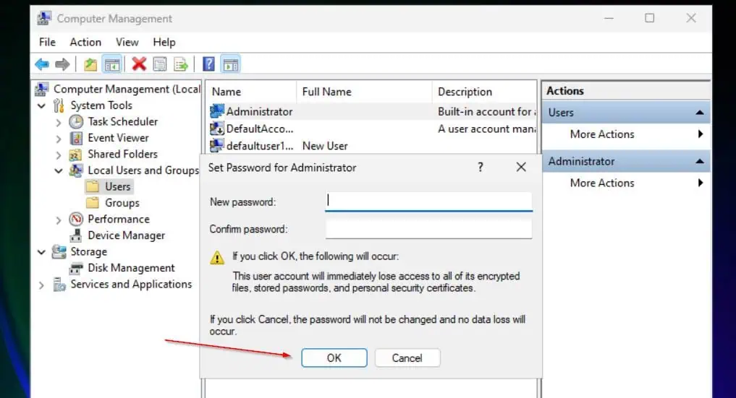The image size is (736, 398).
Task: Click the Storage icon in tree
Action: coord(59,252)
